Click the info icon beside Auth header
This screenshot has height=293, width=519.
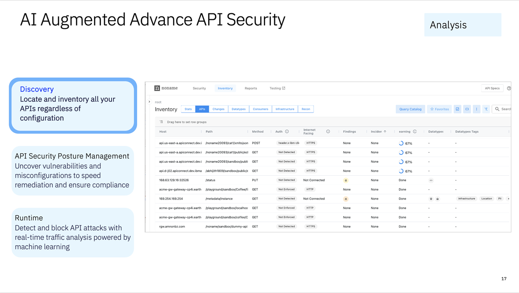pyautogui.click(x=287, y=132)
